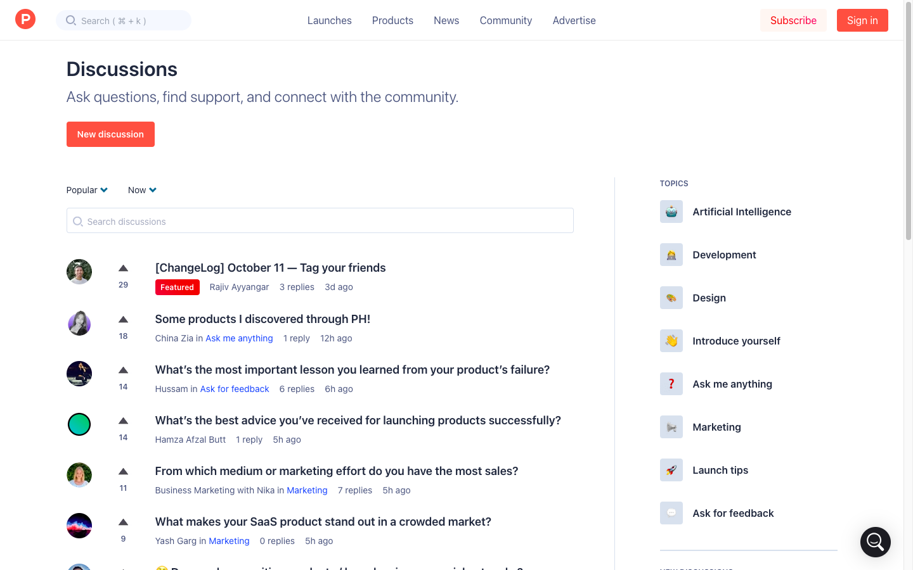
Task: Click the author name Rajiv Ayyangar
Action: [x=239, y=287]
